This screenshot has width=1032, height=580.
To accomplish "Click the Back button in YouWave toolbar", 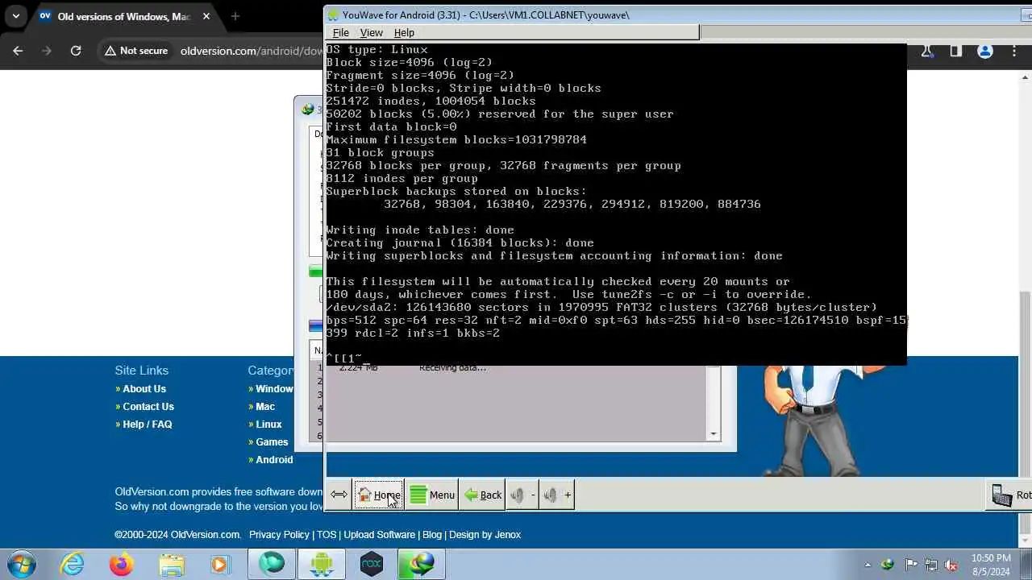I will [482, 495].
